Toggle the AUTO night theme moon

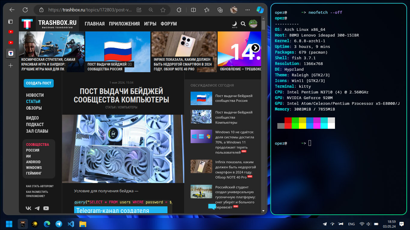coord(234,24)
